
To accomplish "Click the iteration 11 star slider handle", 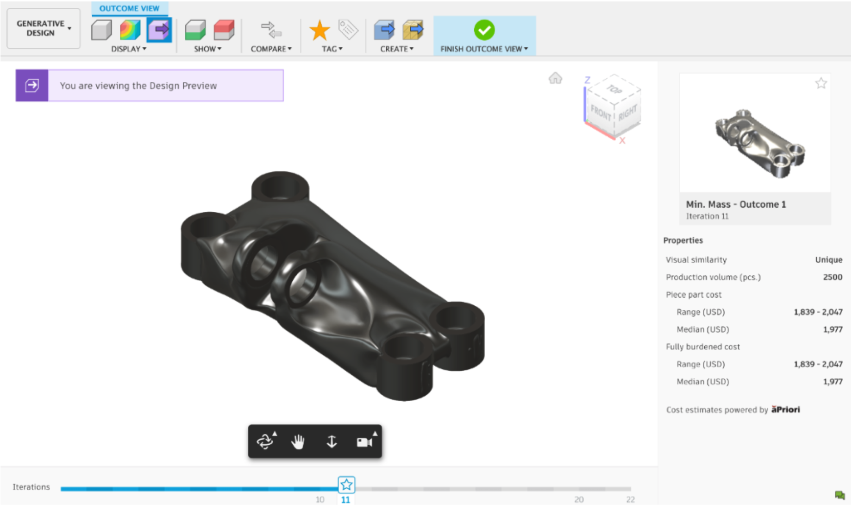I will (x=346, y=485).
